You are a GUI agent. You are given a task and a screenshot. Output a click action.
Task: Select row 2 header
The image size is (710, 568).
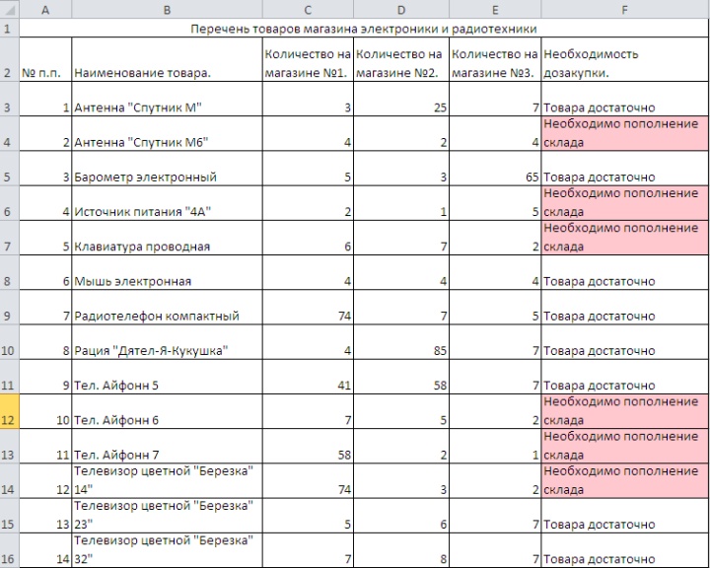tap(10, 60)
